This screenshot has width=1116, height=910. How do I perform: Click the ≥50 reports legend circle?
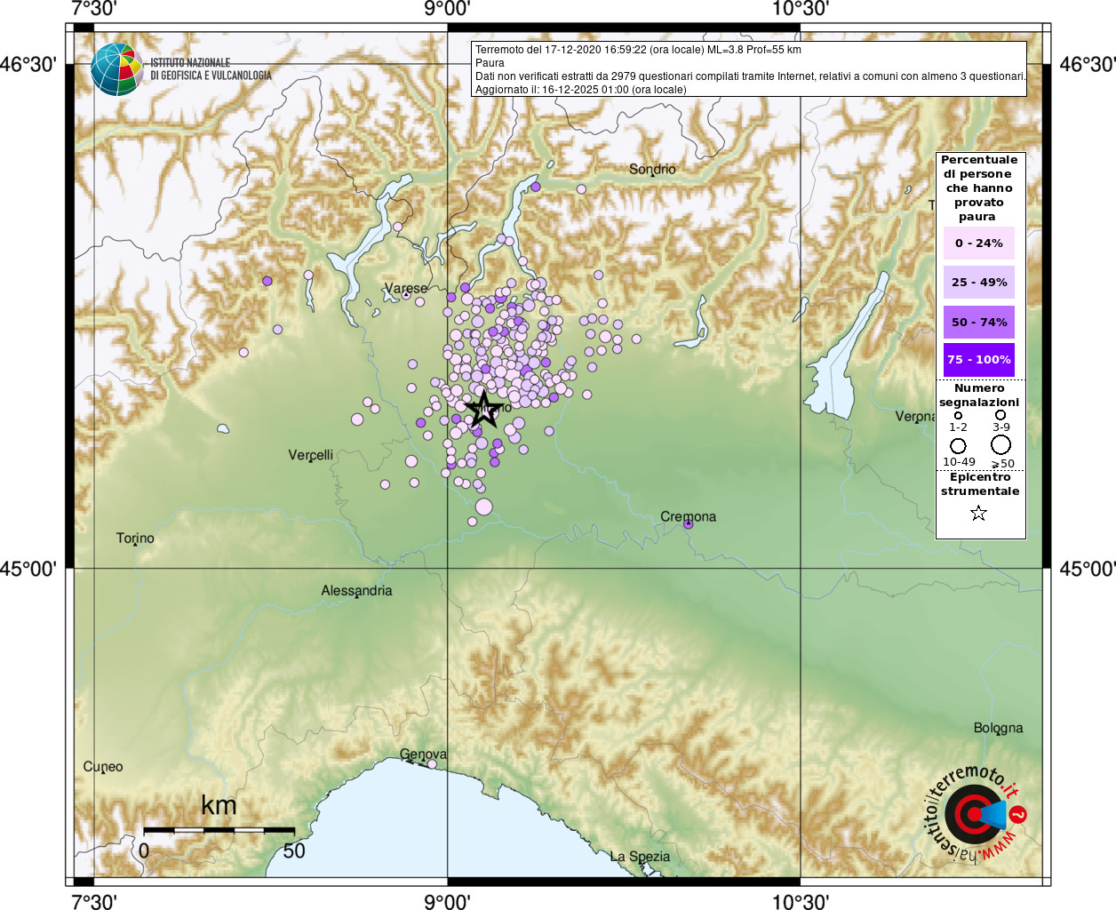click(1000, 445)
